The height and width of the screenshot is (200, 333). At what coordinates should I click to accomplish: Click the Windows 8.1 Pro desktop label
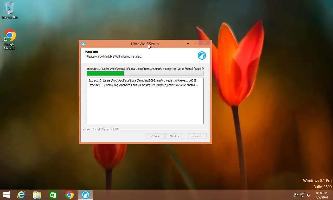[317, 181]
